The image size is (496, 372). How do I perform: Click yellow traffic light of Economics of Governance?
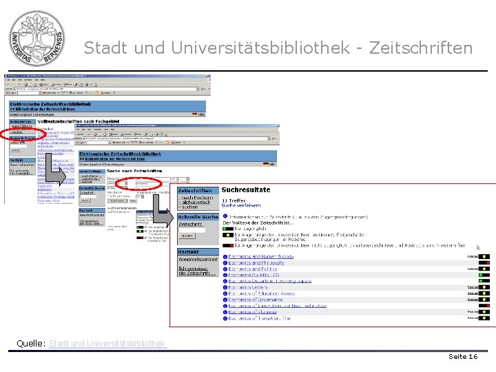click(x=484, y=300)
